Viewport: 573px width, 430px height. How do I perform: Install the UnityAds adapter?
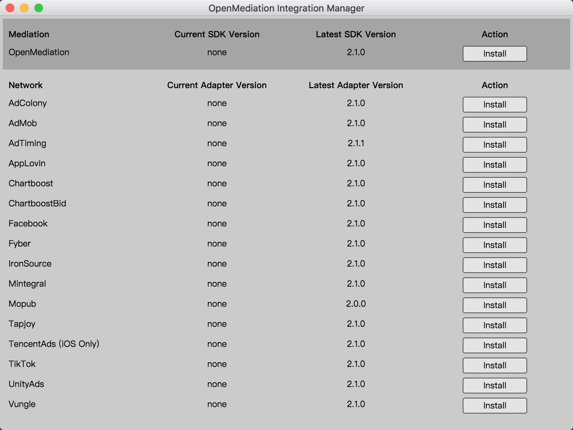pos(495,386)
